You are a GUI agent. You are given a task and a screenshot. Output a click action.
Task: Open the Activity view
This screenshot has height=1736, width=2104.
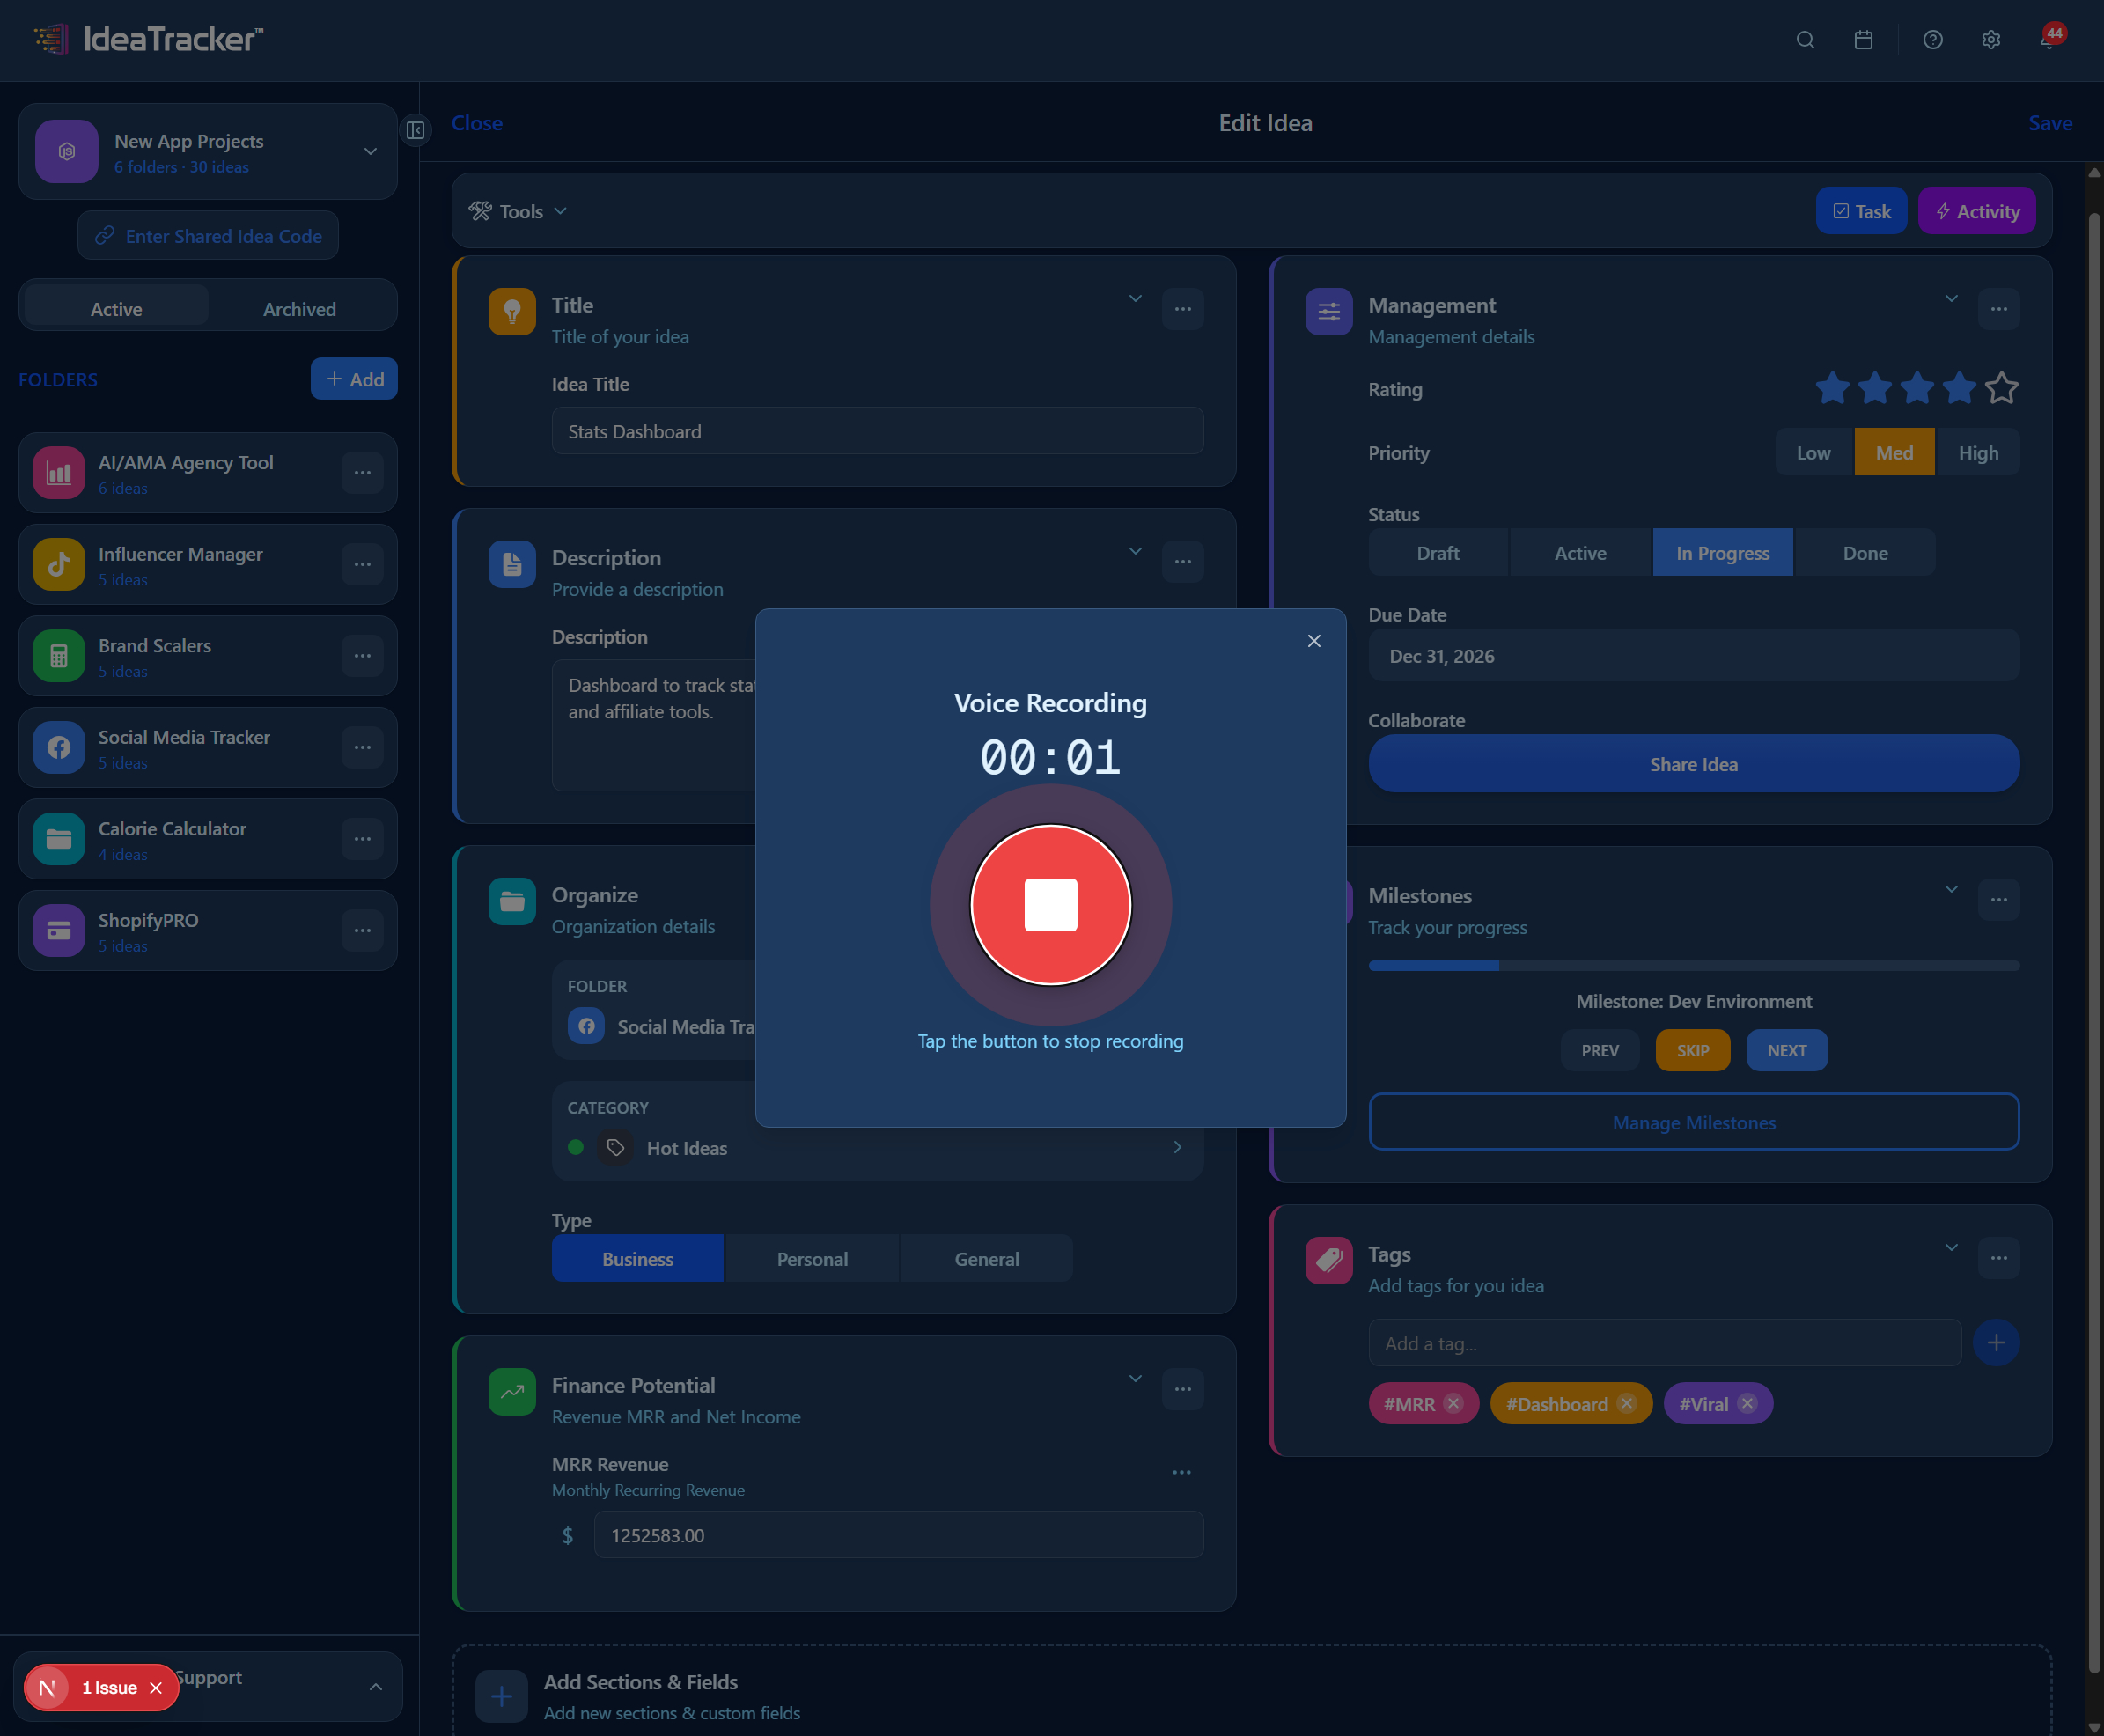(1976, 211)
